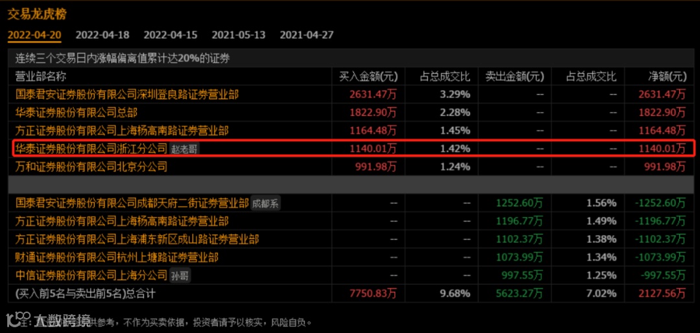Click the sell amount 1196.77万
The width and height of the screenshot is (700, 333).
pos(520,222)
